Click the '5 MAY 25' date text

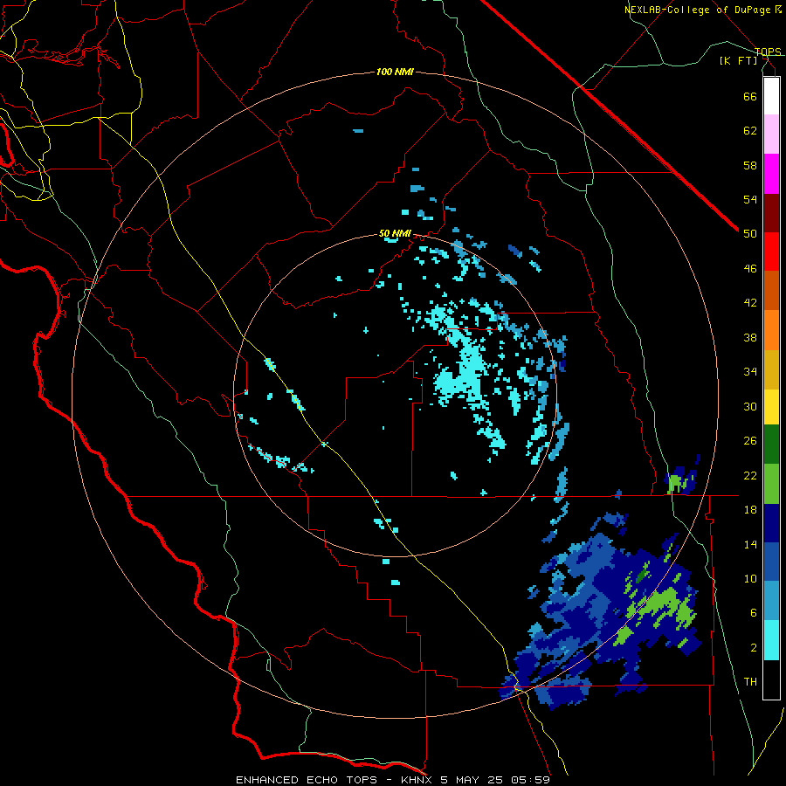(472, 780)
